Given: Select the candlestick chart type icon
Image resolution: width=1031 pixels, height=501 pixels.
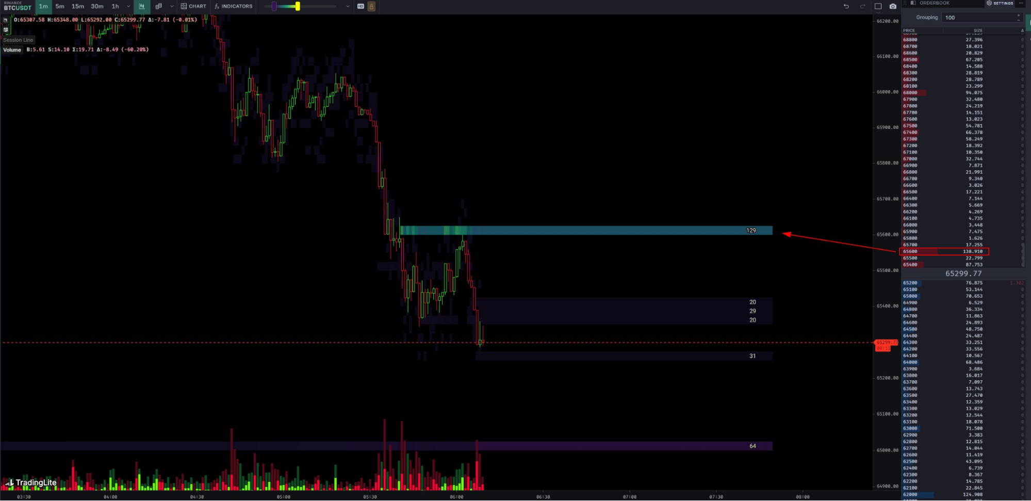Looking at the screenshot, I should click(142, 6).
